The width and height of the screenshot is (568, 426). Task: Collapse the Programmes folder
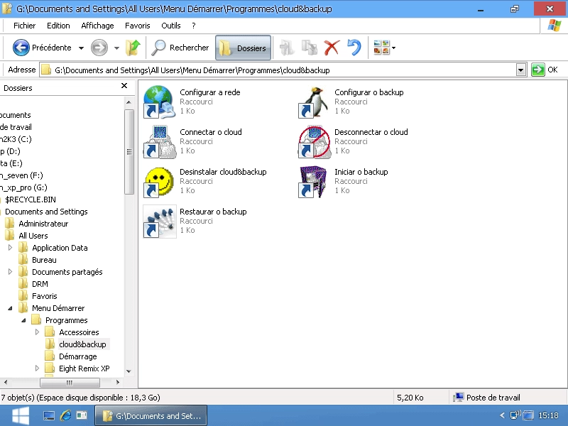click(23, 320)
